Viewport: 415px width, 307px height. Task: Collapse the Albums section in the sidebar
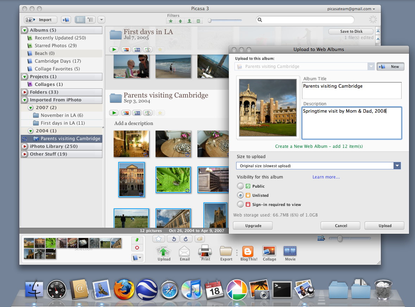pos(24,30)
